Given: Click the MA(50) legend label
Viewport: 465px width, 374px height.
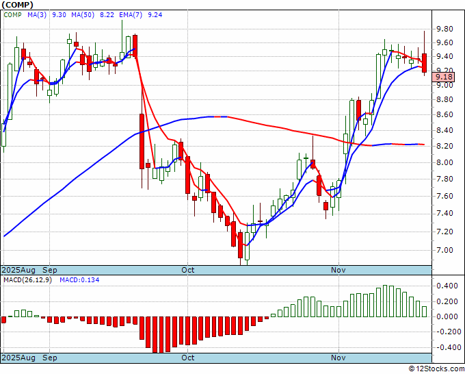Looking at the screenshot, I should pos(83,15).
